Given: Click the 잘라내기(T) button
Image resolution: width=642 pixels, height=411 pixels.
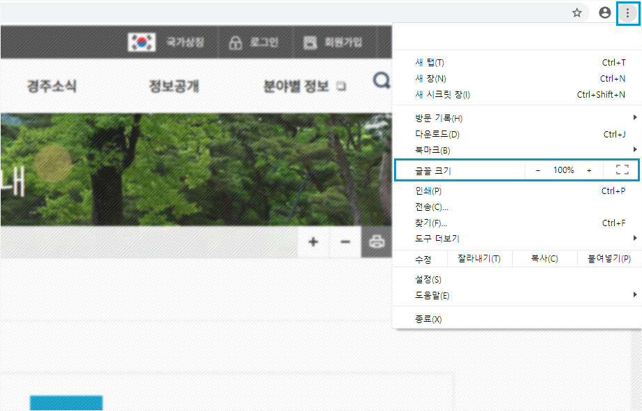Looking at the screenshot, I should (479, 259).
